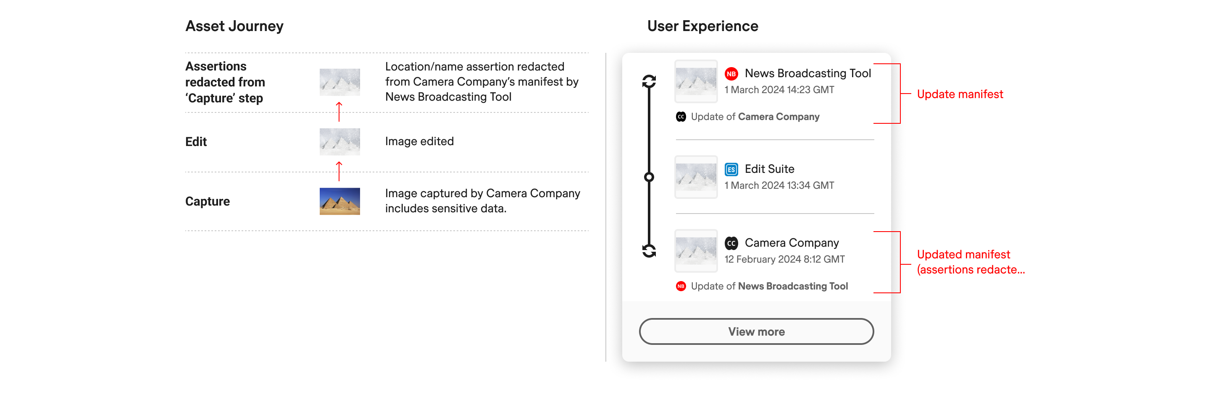Click the pyramid photo in the Capture row
Screen dimensions: 1210x412
click(339, 201)
